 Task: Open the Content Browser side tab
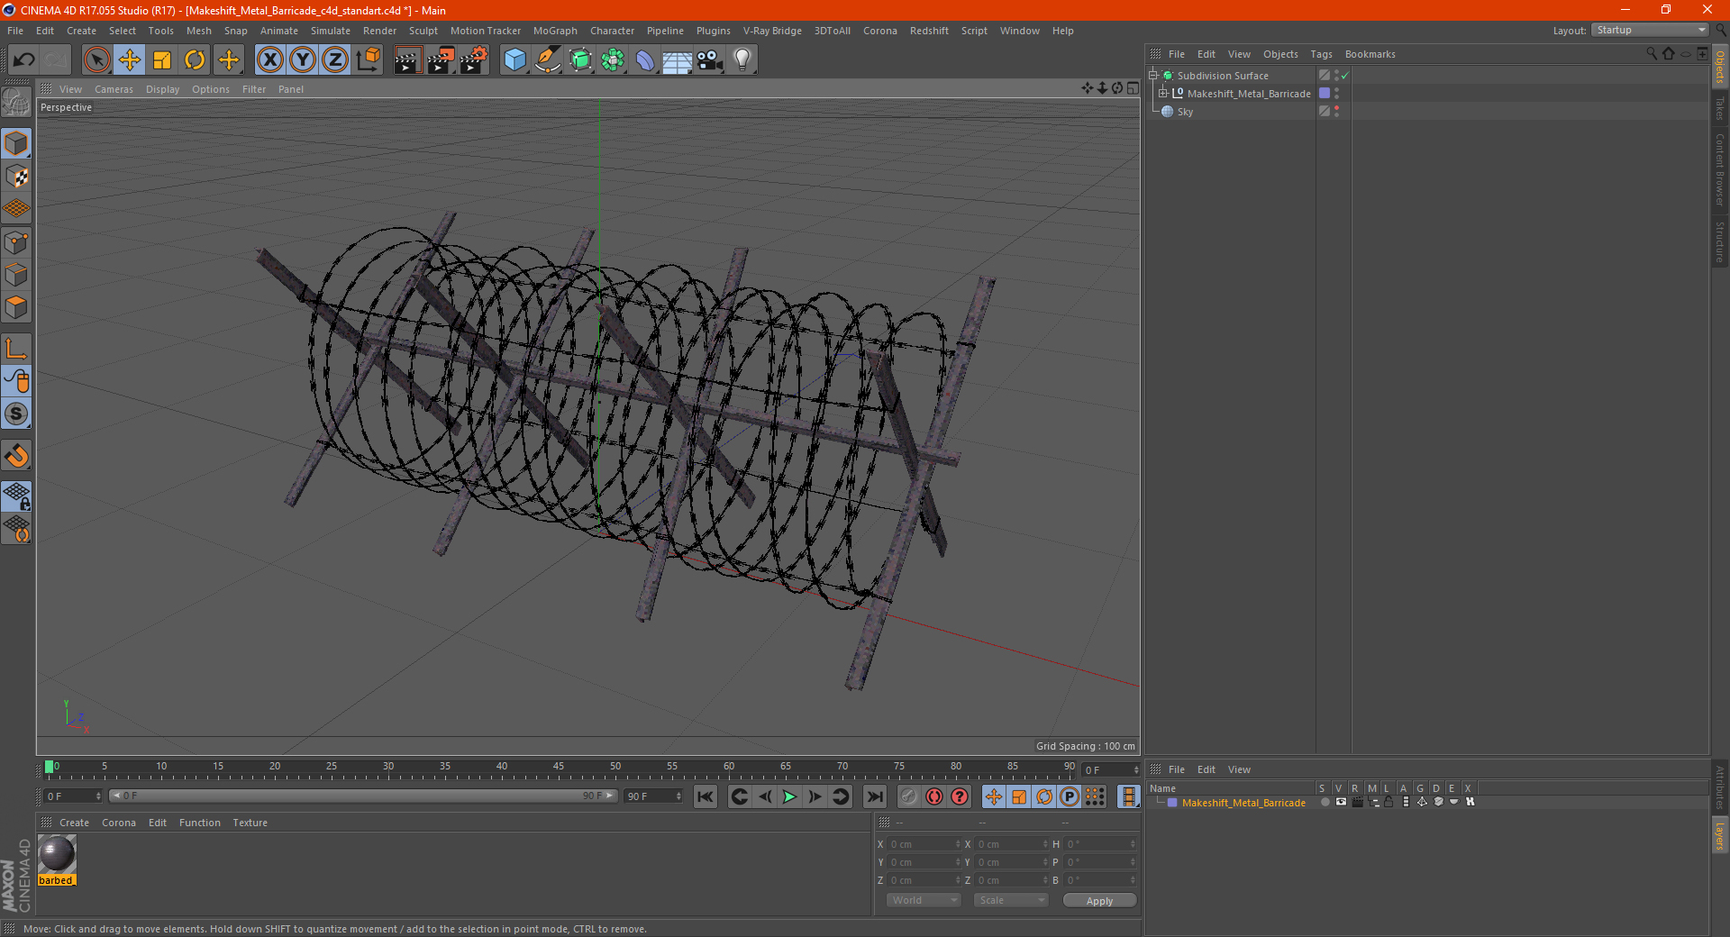click(1720, 169)
